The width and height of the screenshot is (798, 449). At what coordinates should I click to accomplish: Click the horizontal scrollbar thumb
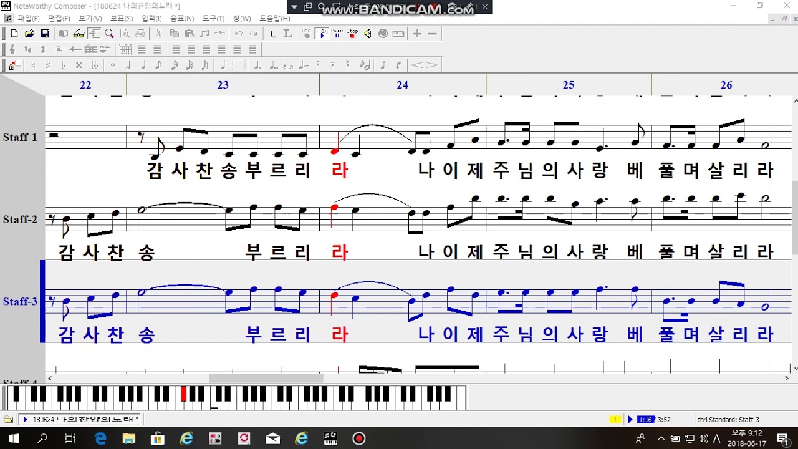tap(266, 379)
